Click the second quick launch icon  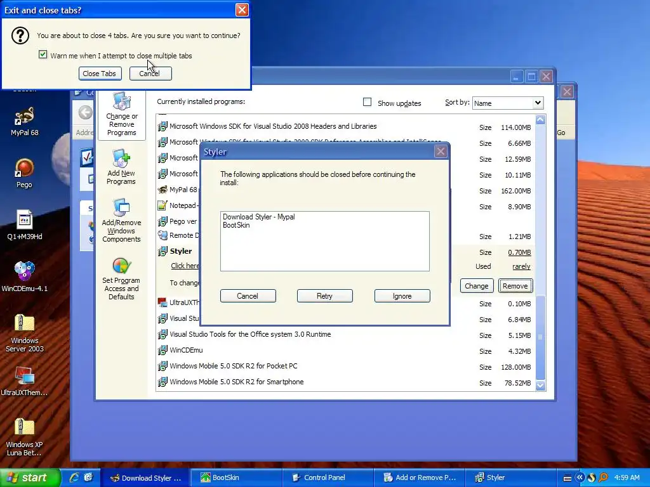click(88, 477)
